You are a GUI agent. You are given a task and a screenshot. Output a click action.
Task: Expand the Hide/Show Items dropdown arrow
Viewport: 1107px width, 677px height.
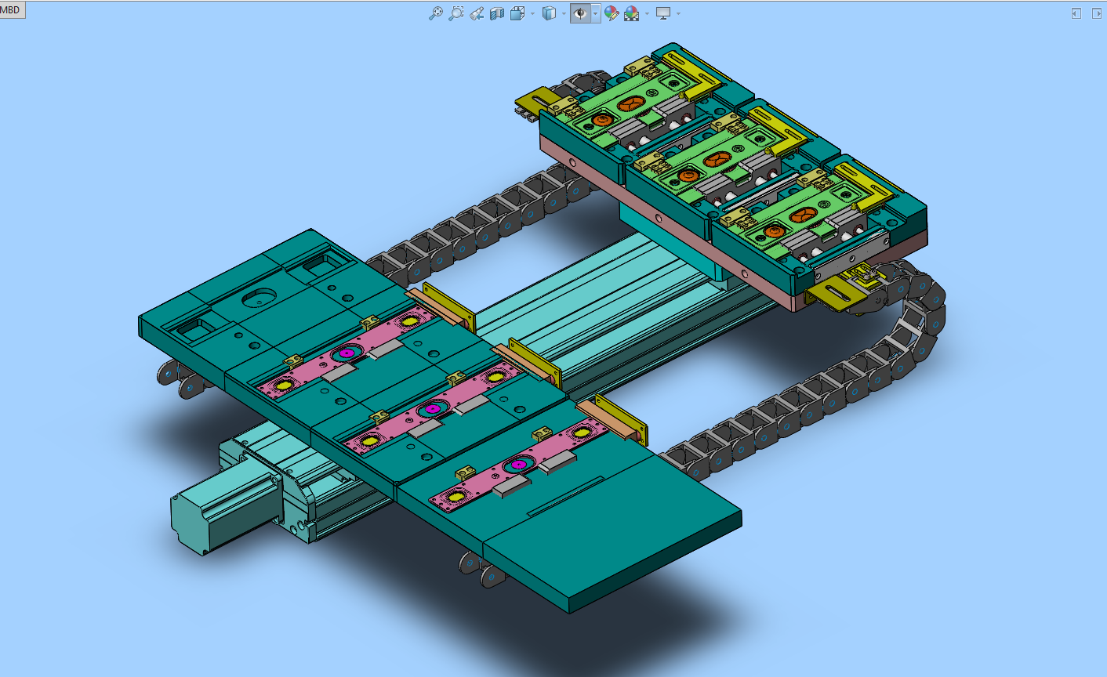(596, 13)
